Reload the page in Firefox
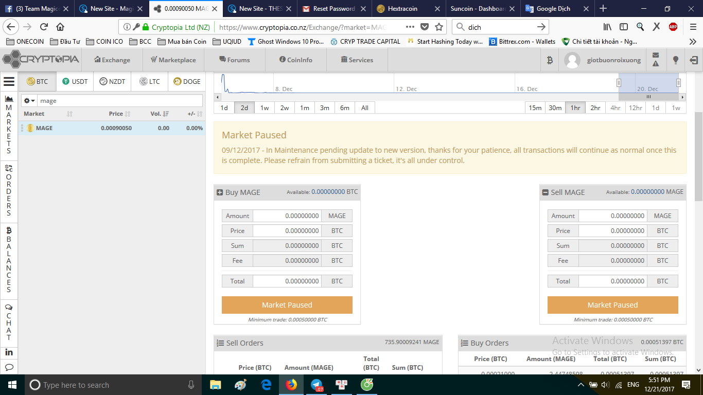The image size is (703, 395). tap(44, 27)
